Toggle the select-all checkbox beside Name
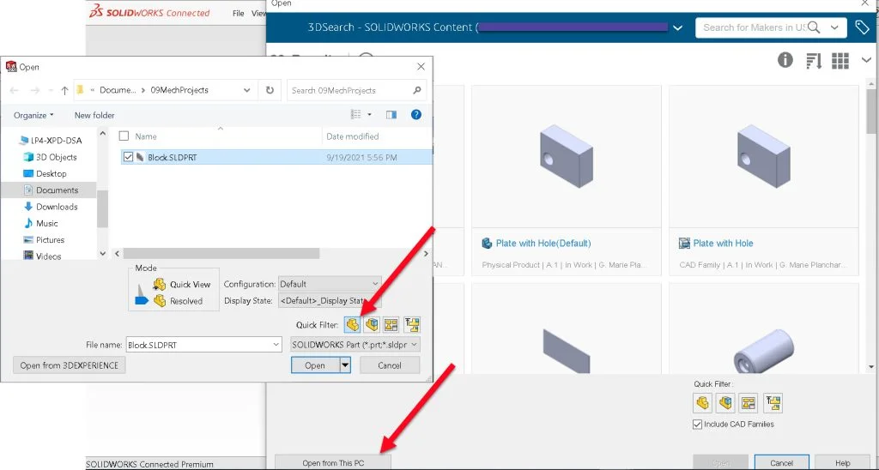The image size is (879, 470). point(124,136)
